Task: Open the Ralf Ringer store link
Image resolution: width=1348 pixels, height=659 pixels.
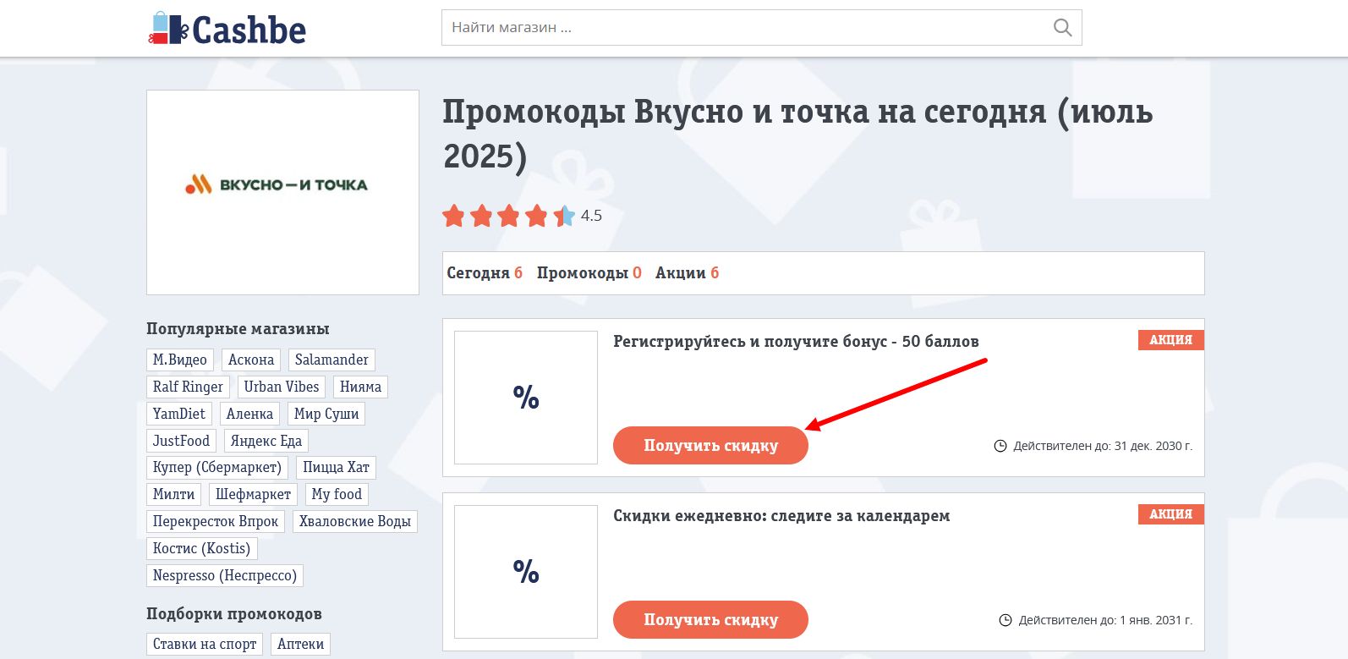Action: 188,387
